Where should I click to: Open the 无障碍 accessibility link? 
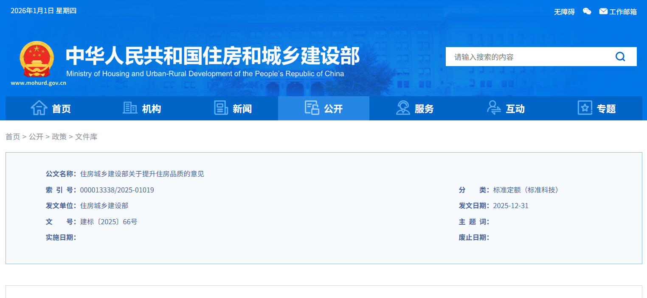click(564, 11)
